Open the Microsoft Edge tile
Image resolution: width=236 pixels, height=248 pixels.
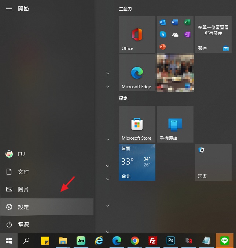pyautogui.click(x=137, y=73)
